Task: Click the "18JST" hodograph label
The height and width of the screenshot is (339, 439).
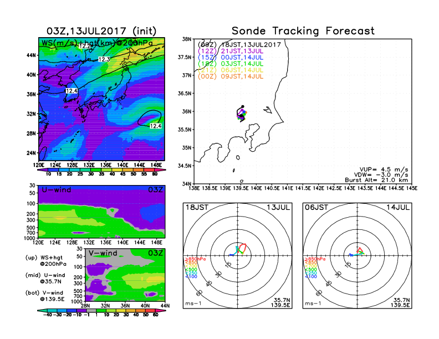Action: [197, 207]
